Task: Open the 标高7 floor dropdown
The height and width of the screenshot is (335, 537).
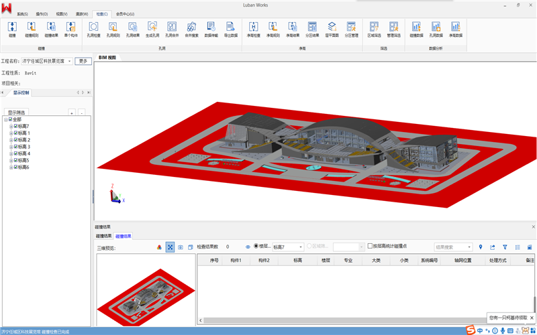Action: tap(301, 247)
